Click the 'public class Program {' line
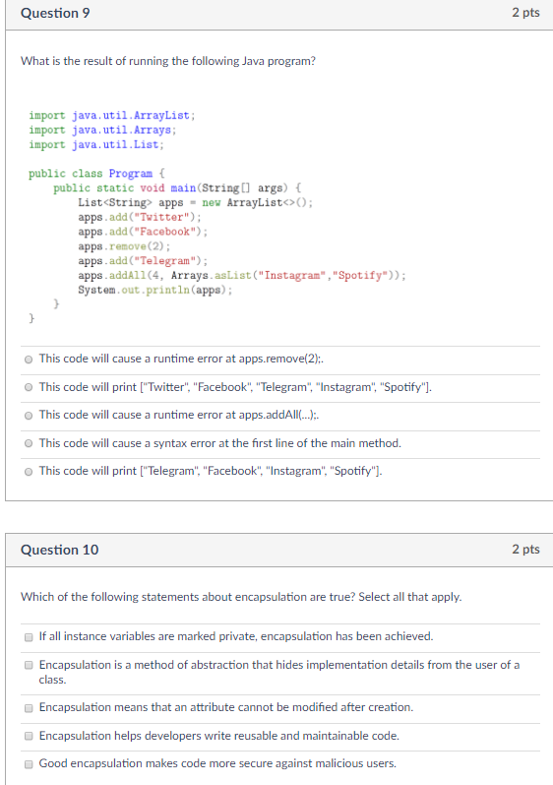The height and width of the screenshot is (785, 553). 96,173
